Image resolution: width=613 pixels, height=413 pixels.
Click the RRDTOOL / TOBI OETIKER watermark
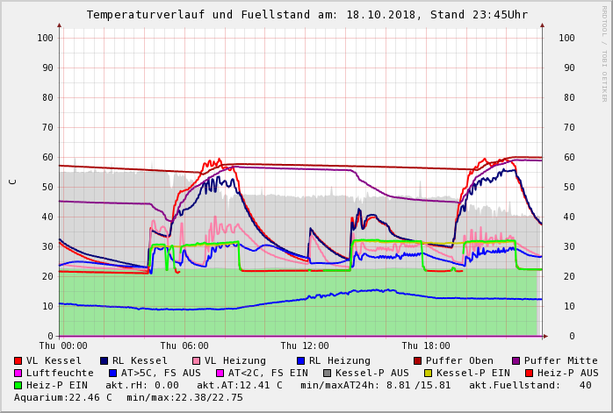click(604, 53)
